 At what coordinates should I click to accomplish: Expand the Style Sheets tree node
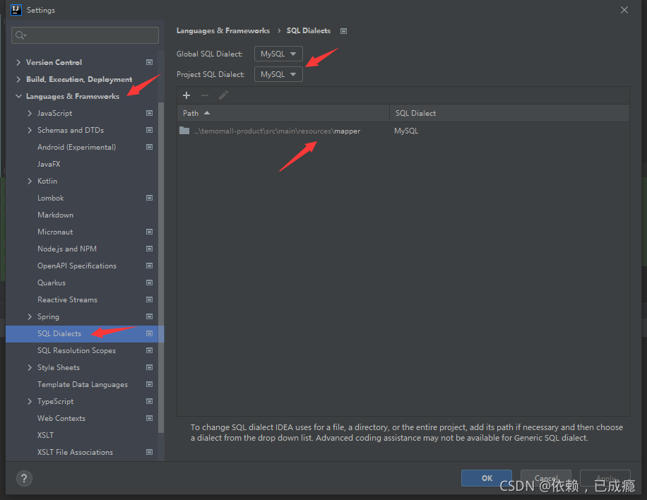click(29, 367)
